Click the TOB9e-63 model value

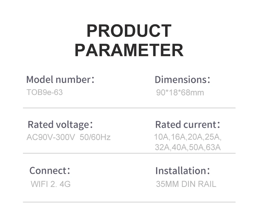tap(45, 92)
